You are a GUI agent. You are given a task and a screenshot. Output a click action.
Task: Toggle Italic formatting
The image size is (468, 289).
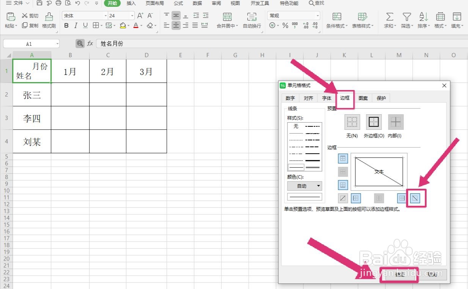point(76,26)
